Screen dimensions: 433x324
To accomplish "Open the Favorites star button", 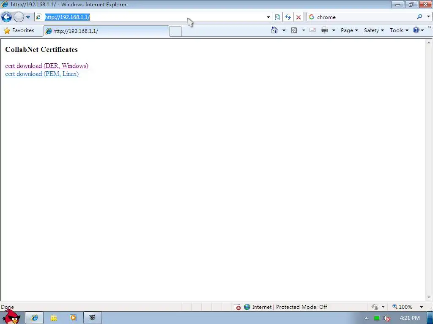I will point(19,30).
